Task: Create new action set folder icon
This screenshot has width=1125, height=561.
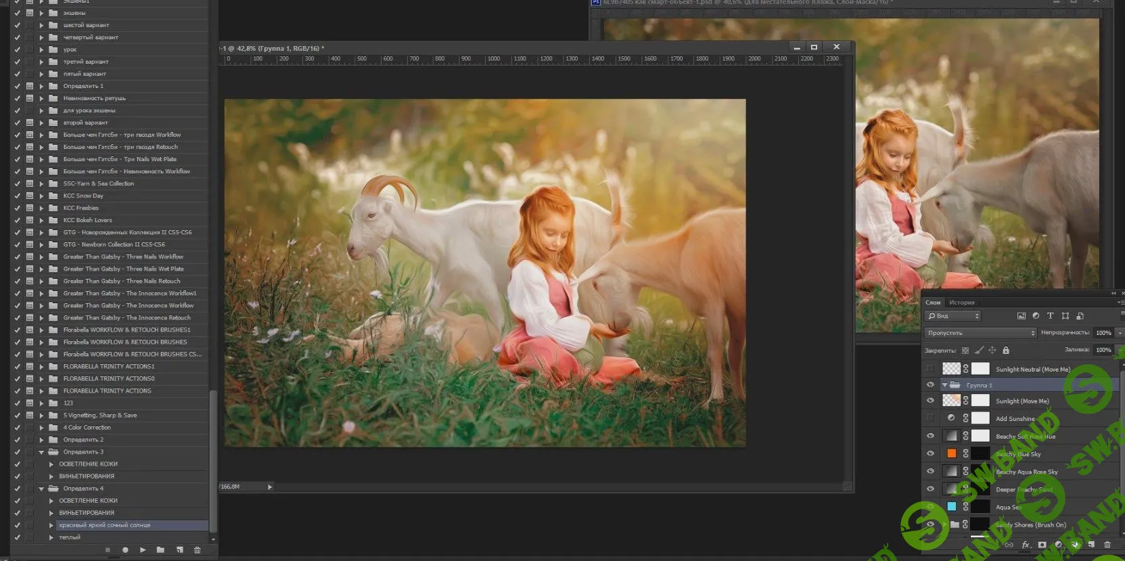Action: point(160,550)
